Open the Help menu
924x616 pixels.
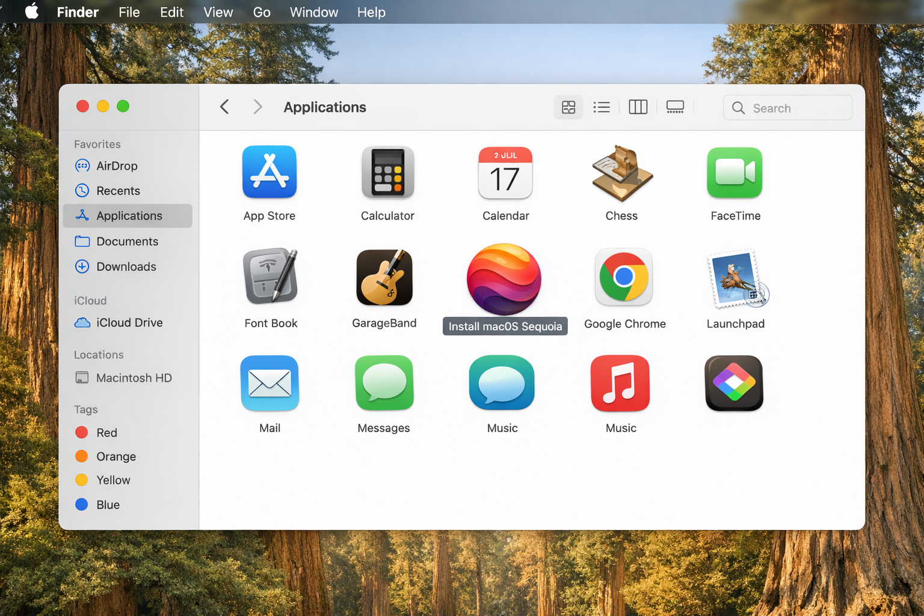coord(371,12)
